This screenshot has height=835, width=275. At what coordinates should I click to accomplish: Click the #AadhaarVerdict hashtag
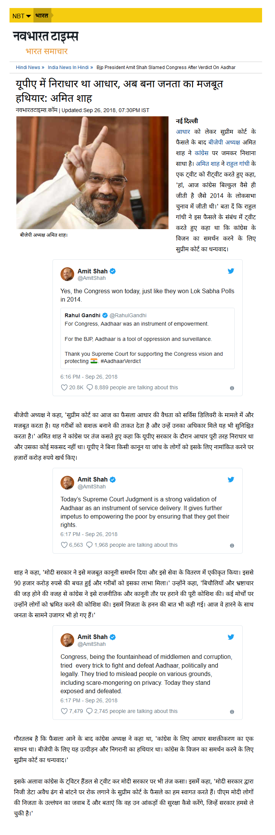121,361
